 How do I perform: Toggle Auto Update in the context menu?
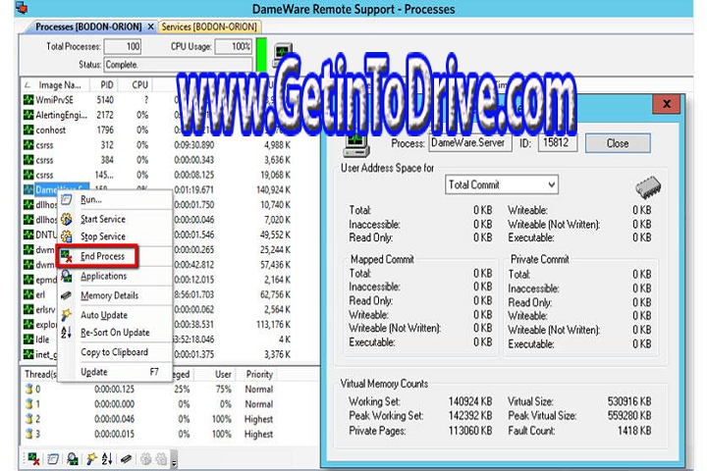[x=116, y=315]
